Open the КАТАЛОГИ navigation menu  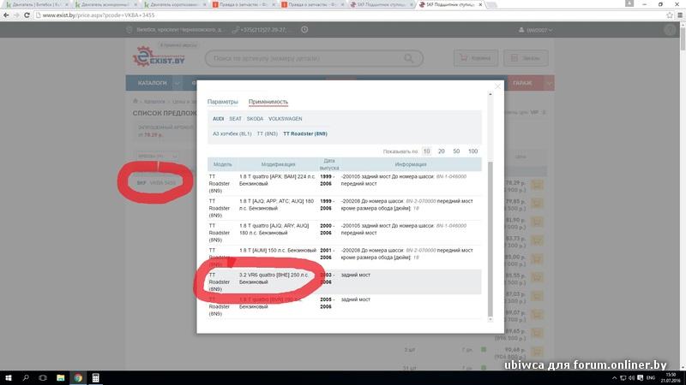tap(153, 83)
